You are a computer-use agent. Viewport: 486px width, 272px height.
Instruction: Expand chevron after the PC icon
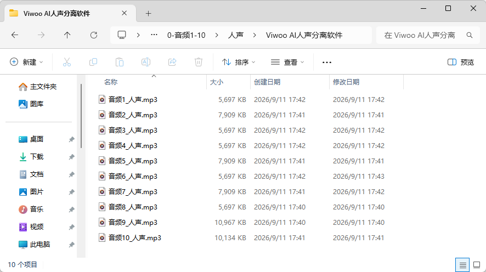click(x=138, y=35)
